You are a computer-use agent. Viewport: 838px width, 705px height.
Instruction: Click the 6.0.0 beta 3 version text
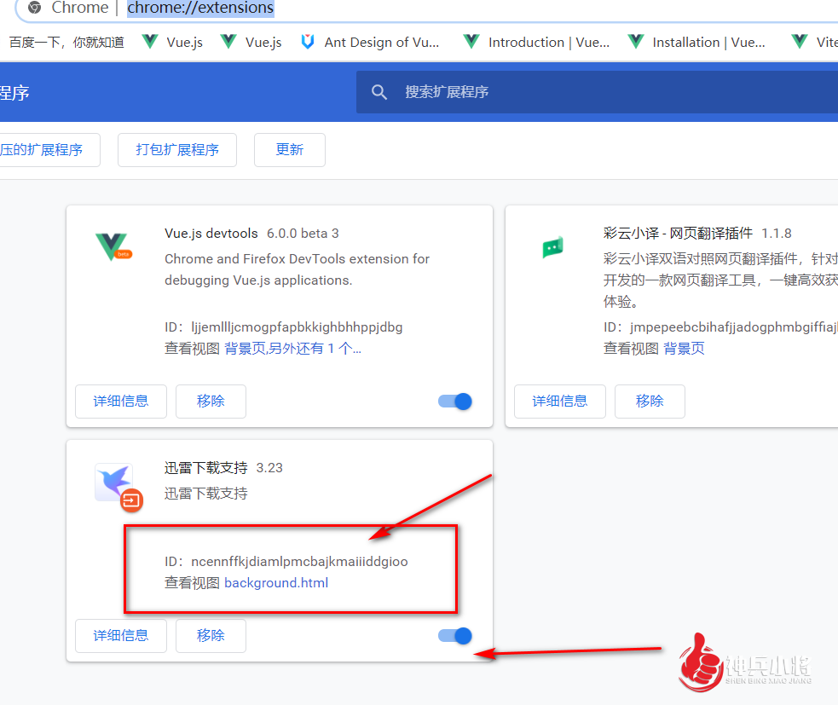[x=303, y=234]
